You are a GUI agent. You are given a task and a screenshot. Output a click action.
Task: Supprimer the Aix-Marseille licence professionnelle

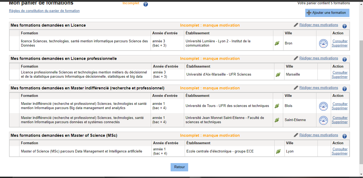point(340,77)
